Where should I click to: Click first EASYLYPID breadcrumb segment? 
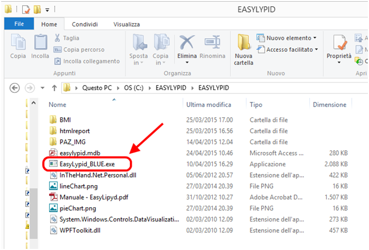tap(171, 88)
